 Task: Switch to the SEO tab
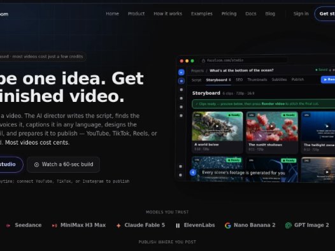coord(239,80)
